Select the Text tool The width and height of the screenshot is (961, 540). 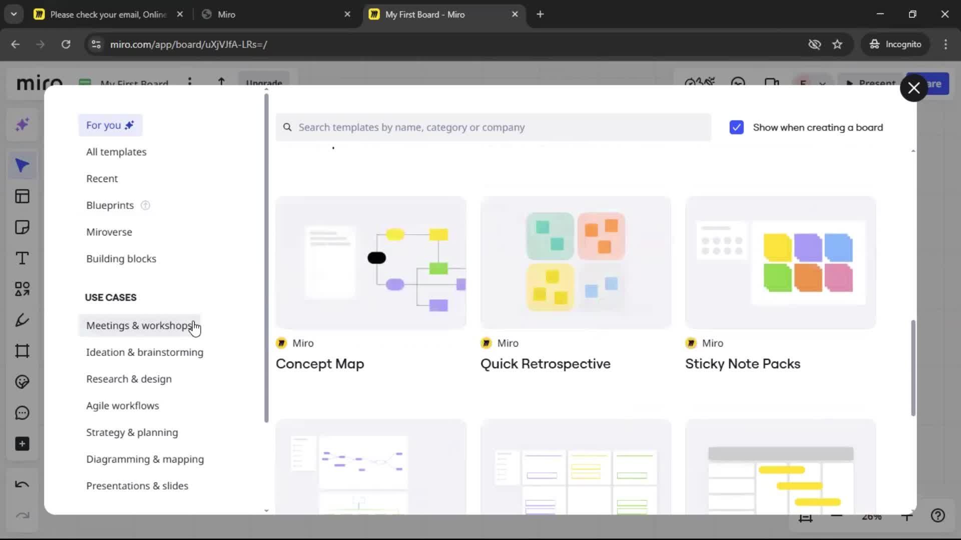click(22, 258)
